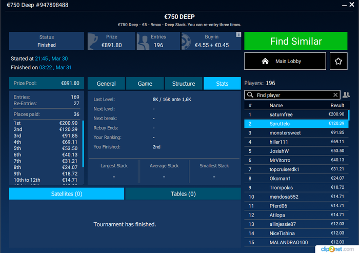Select player MALANDRAO100
Screen dimensions: 359x253
[296, 242]
